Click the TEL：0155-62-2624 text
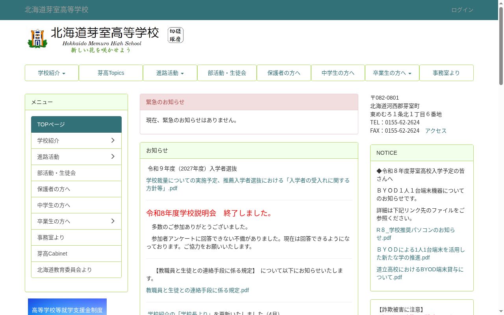The height and width of the screenshot is (315, 504). pyautogui.click(x=395, y=122)
